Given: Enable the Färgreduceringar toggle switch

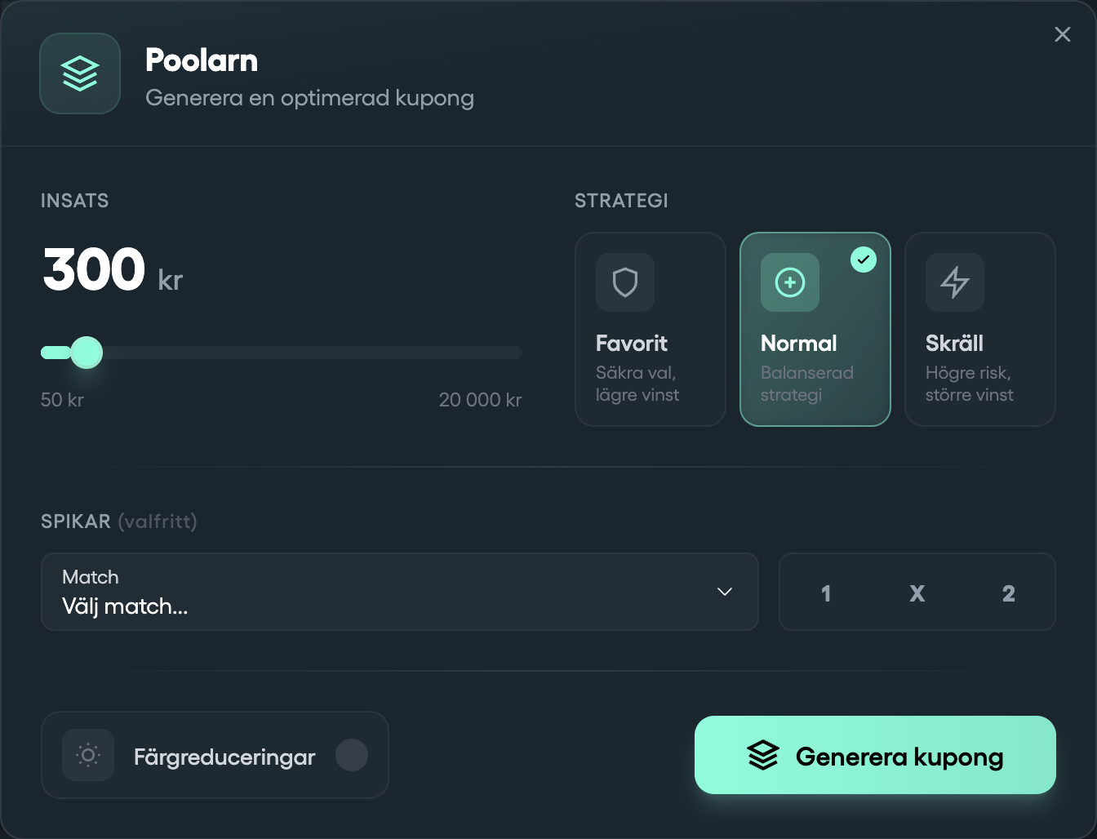Looking at the screenshot, I should point(352,755).
